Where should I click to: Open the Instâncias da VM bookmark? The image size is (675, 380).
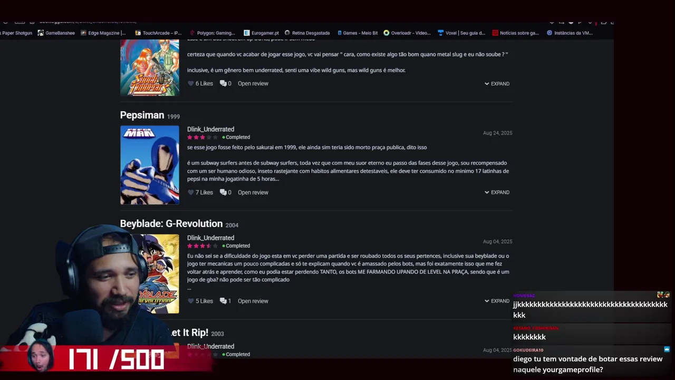[x=570, y=33]
